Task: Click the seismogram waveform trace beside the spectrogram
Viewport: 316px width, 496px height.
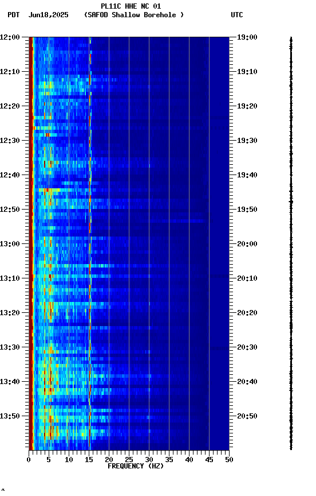Action: (291, 243)
